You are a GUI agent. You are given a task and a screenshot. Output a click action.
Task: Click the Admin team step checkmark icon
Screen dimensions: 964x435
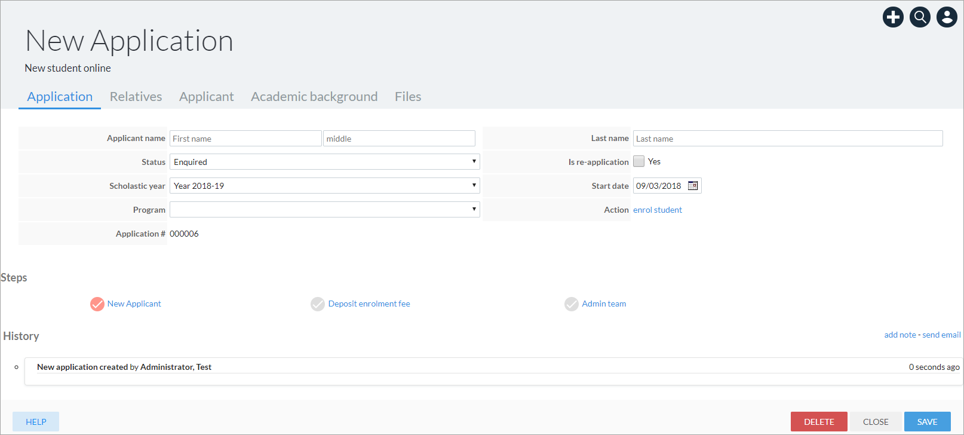572,304
